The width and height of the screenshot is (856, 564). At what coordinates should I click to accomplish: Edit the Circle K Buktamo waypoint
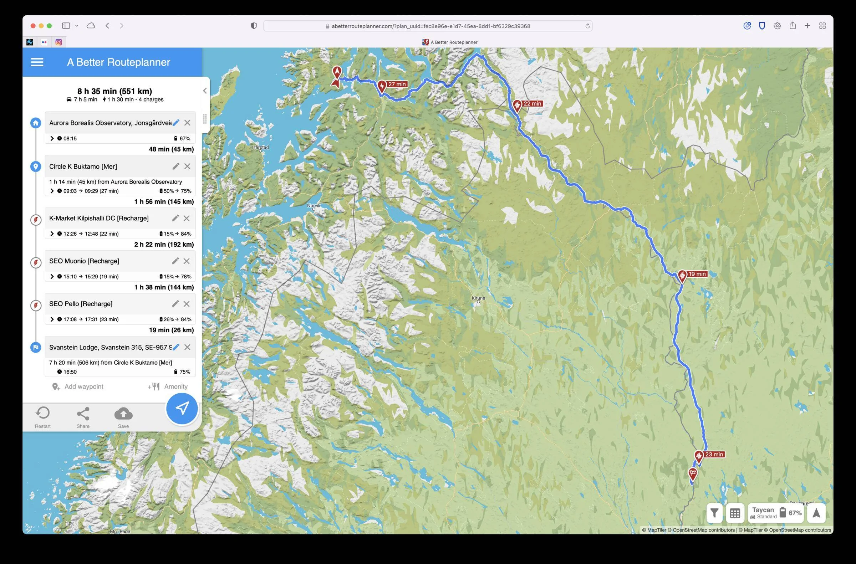tap(176, 166)
